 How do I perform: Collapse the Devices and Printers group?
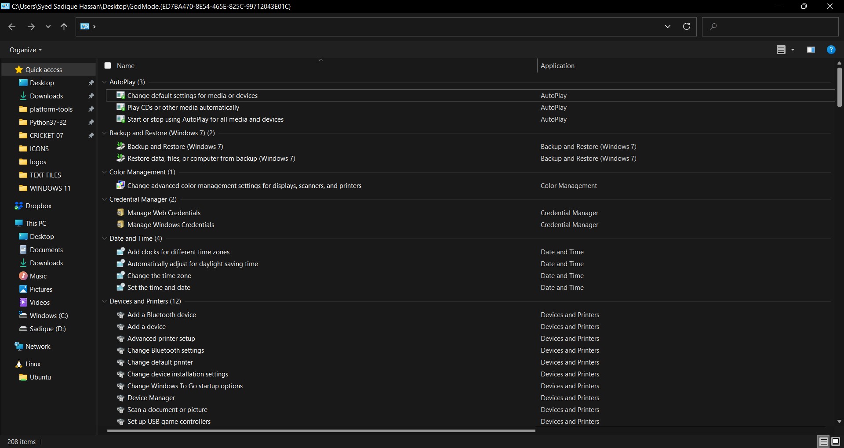tap(105, 301)
